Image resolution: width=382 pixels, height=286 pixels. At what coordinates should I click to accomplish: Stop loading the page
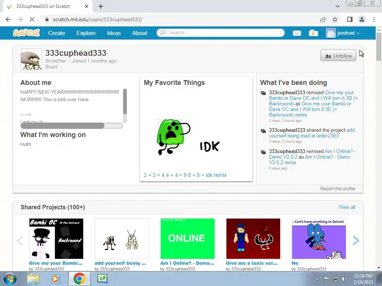(x=32, y=19)
